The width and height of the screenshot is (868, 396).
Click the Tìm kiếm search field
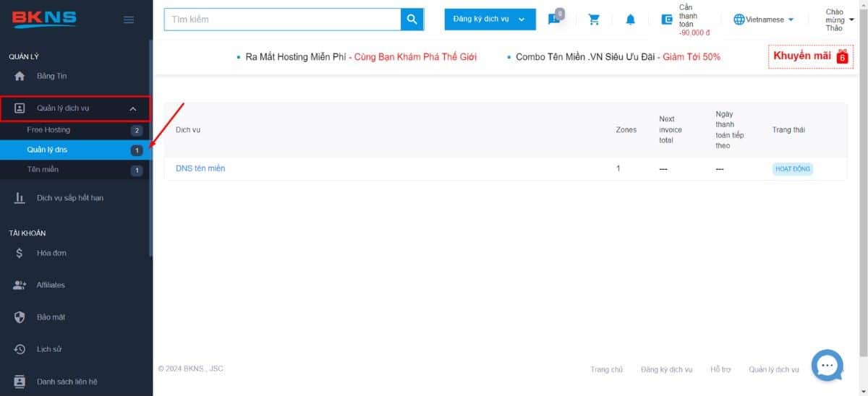click(x=282, y=20)
